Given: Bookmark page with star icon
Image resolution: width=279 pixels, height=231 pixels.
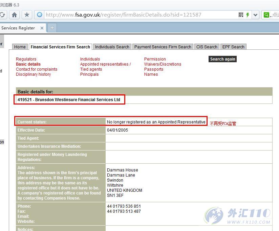Looking at the screenshot, I should pos(27,15).
